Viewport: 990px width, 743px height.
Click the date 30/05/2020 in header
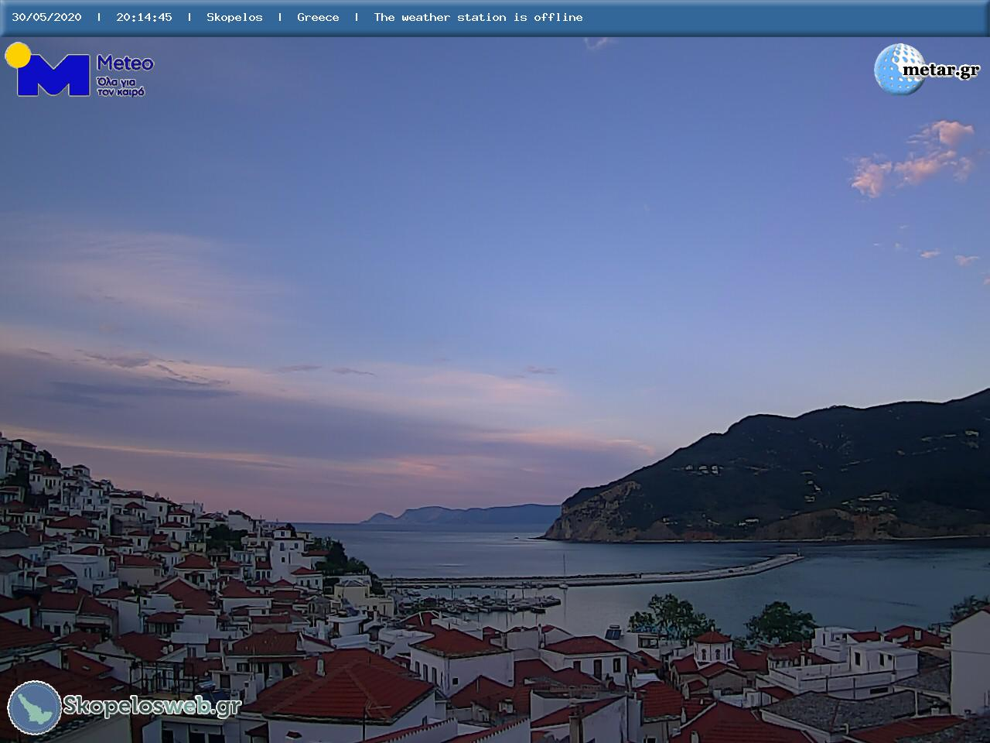46,17
